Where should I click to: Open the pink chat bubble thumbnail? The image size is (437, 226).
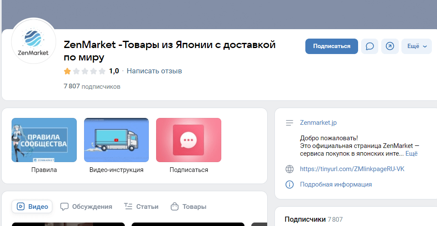click(189, 140)
